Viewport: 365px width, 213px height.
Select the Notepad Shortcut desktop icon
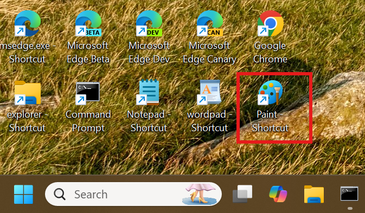click(148, 92)
